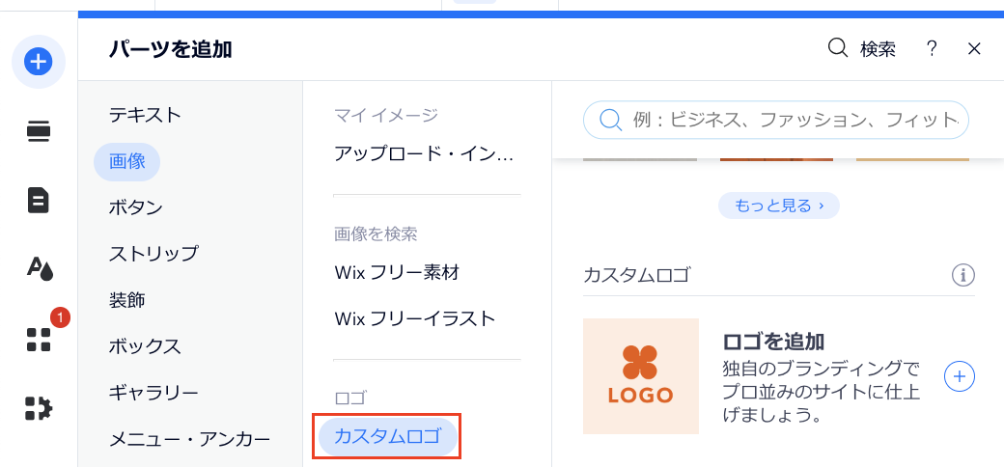Expand more images with もっと見る
1004x467 pixels.
[x=779, y=206]
